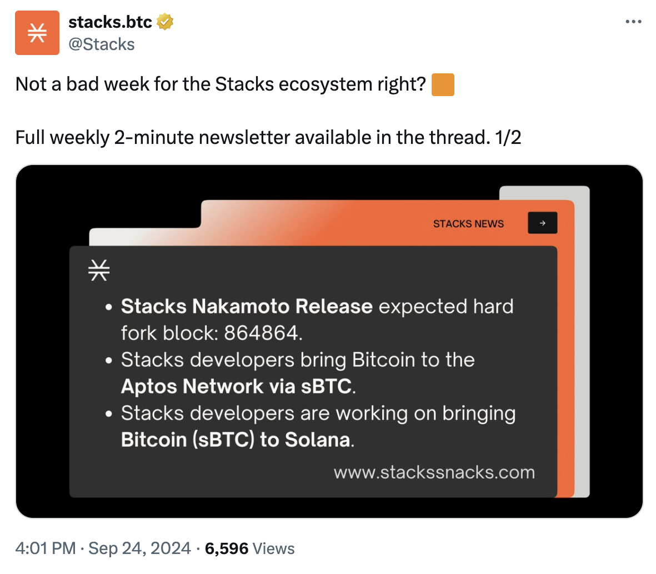Viewport: 656px width, 574px height.
Task: Click the gold verified badge
Action: (x=165, y=22)
